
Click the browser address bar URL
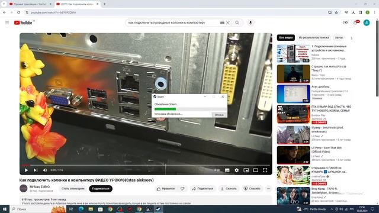[x=53, y=12]
